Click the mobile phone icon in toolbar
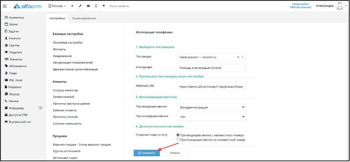This screenshot has width=350, height=162. pos(96,6)
